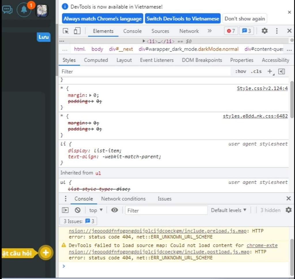
Task: Open the styles.e8dd…nk.css:6482 source link
Action: pyautogui.click(x=255, y=116)
